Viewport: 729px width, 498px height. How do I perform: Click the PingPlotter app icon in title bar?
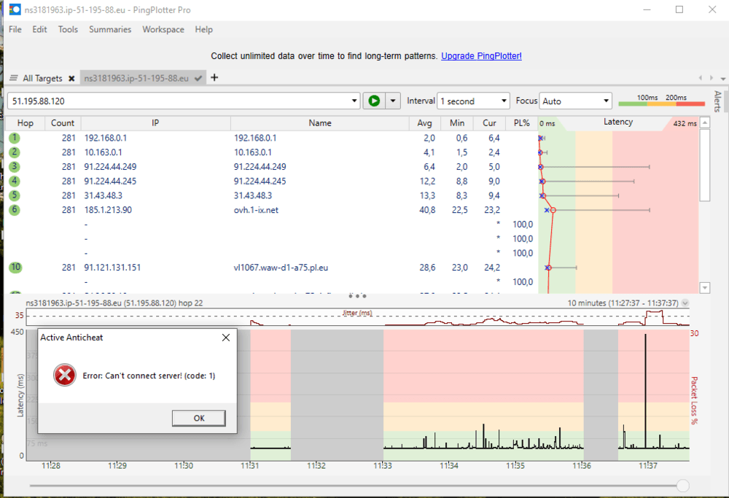coord(14,9)
